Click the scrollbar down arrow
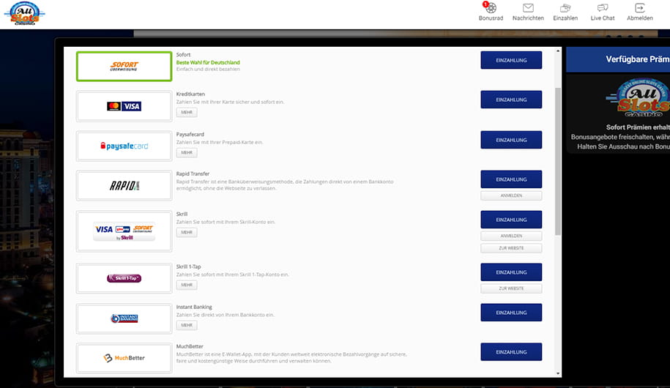The image size is (670, 388). (x=558, y=373)
